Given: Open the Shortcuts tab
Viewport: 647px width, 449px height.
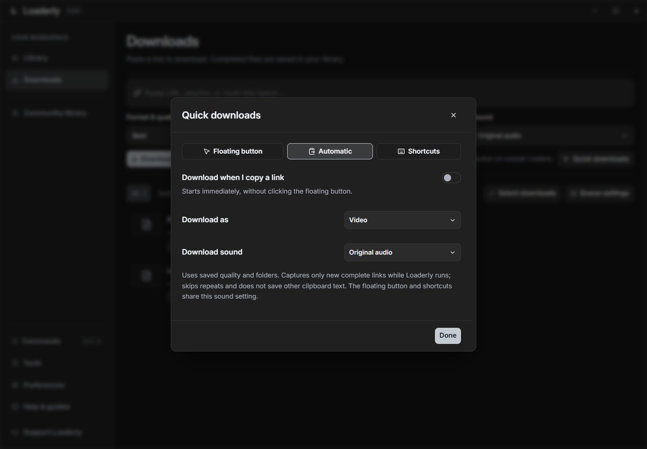Looking at the screenshot, I should tap(419, 151).
